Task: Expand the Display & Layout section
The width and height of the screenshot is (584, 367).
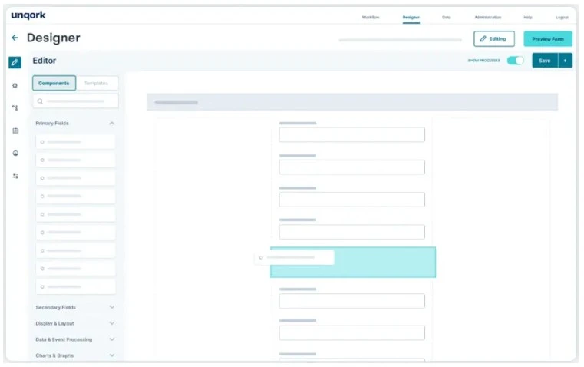Action: click(112, 323)
